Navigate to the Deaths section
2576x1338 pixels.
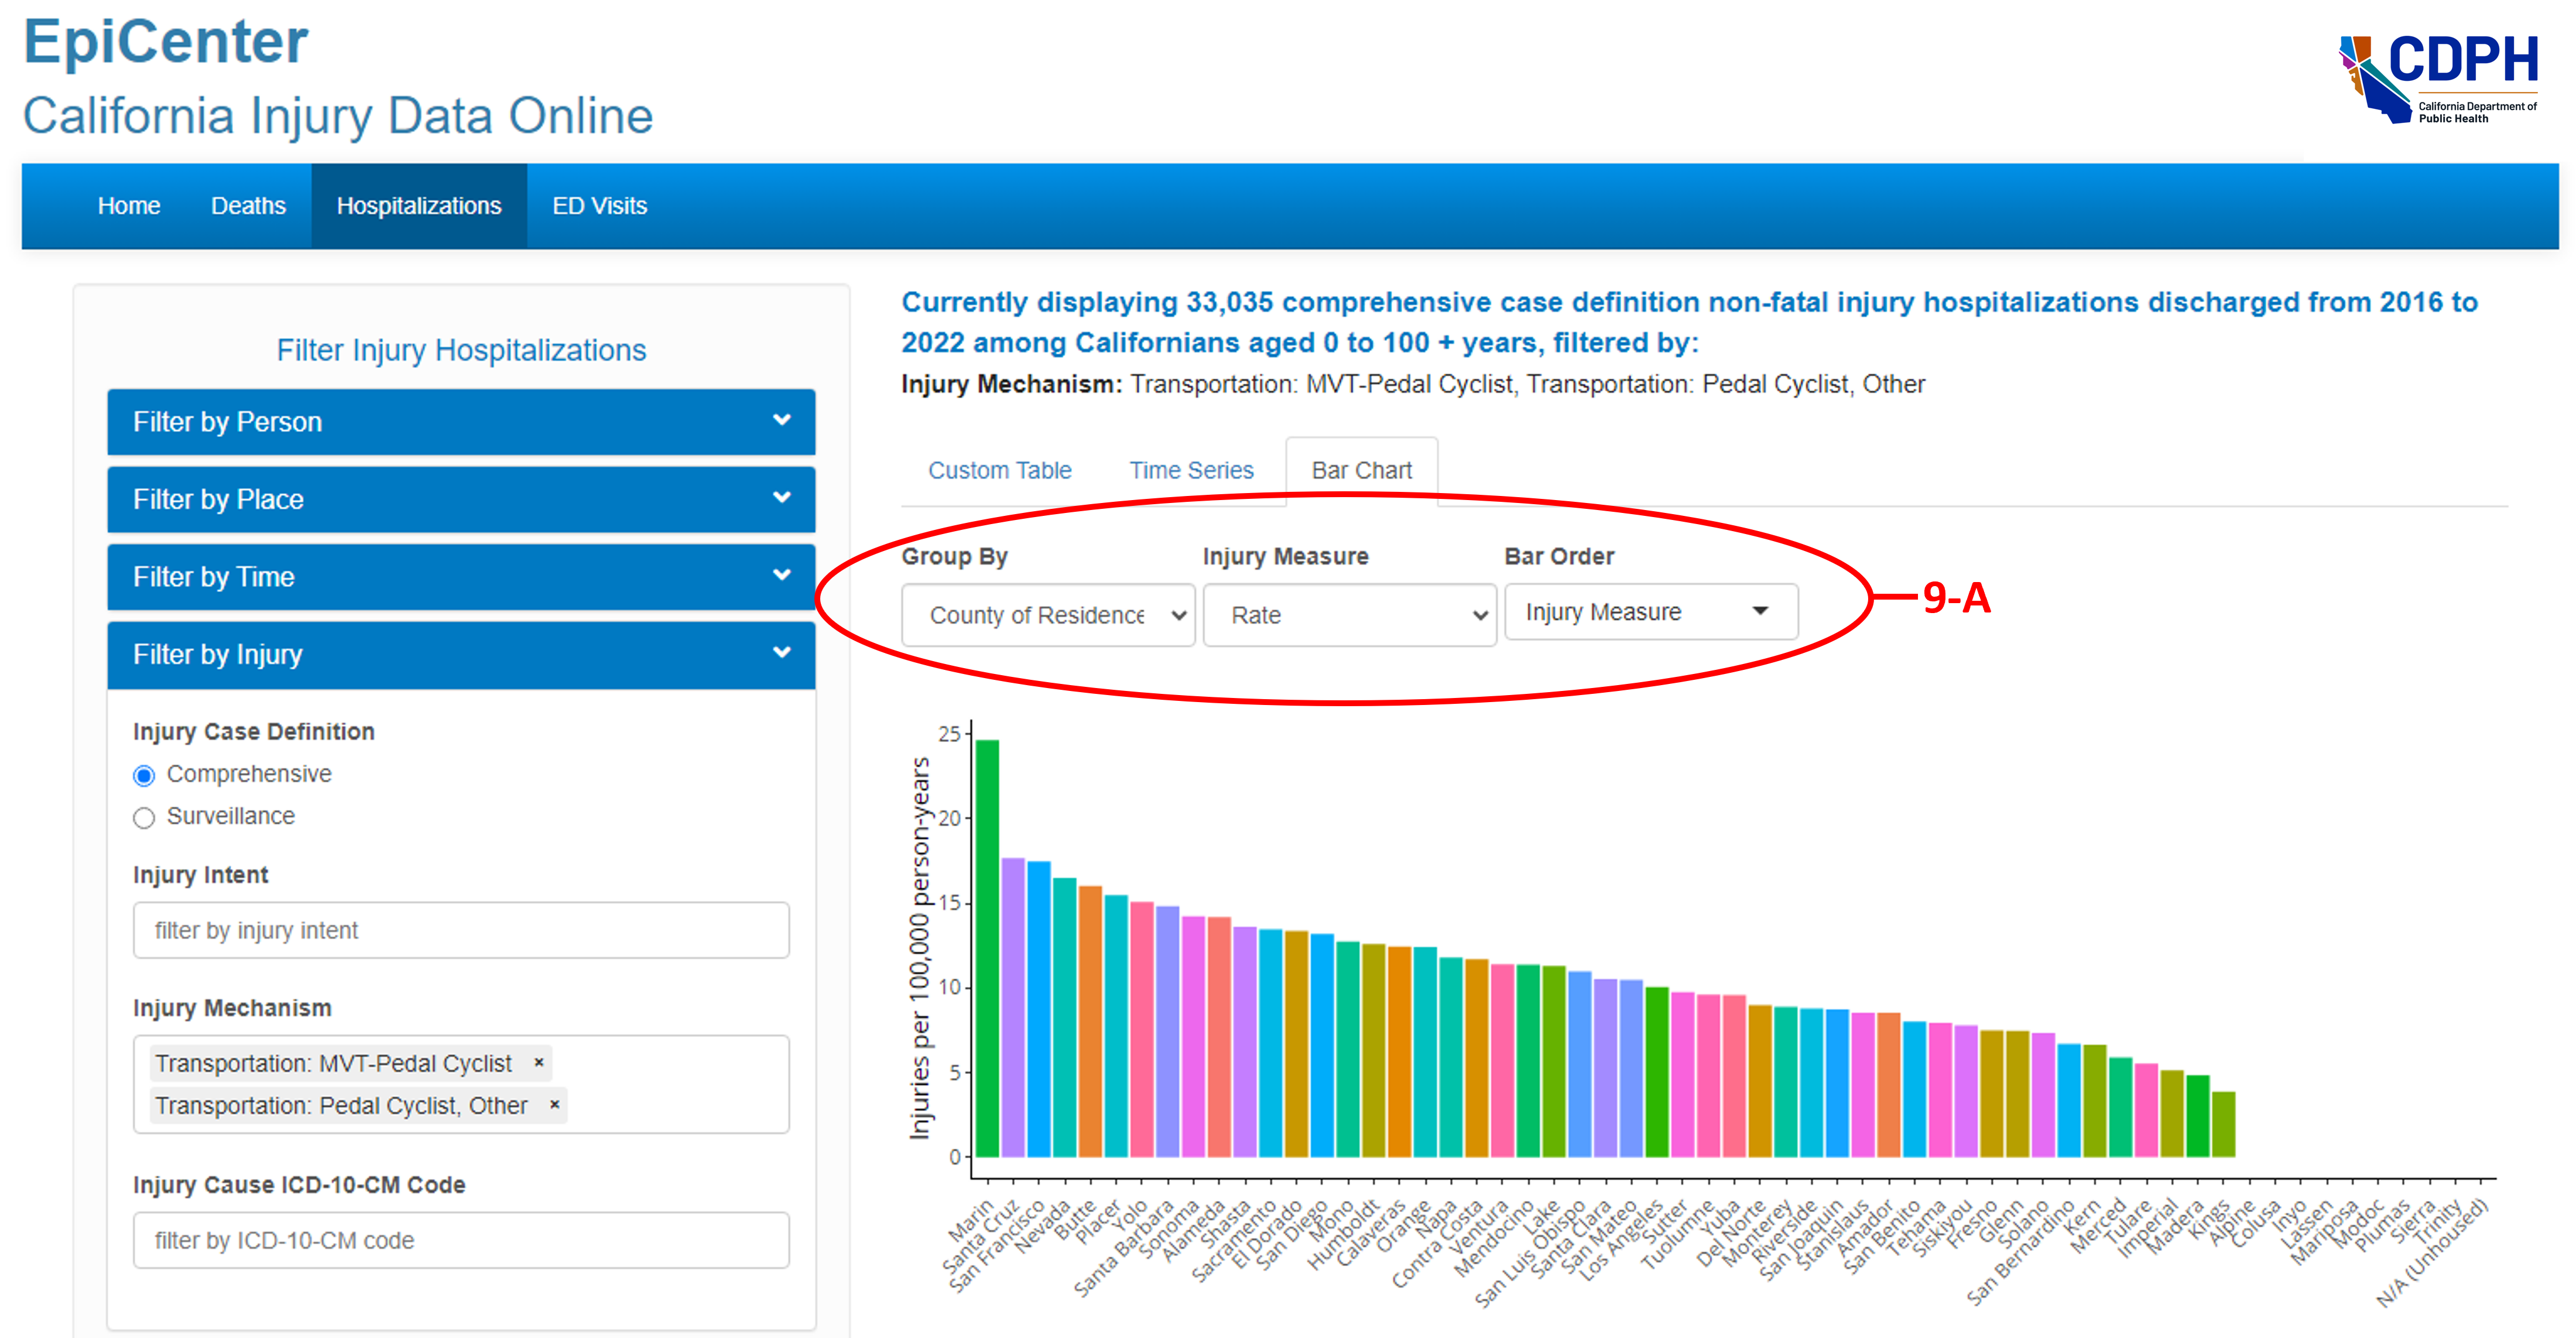click(248, 206)
